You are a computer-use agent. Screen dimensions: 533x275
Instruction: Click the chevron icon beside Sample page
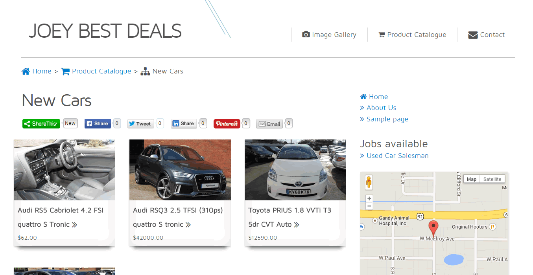(x=362, y=119)
